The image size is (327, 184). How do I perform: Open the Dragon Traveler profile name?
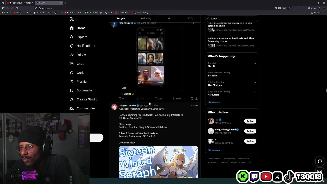pos(127,106)
